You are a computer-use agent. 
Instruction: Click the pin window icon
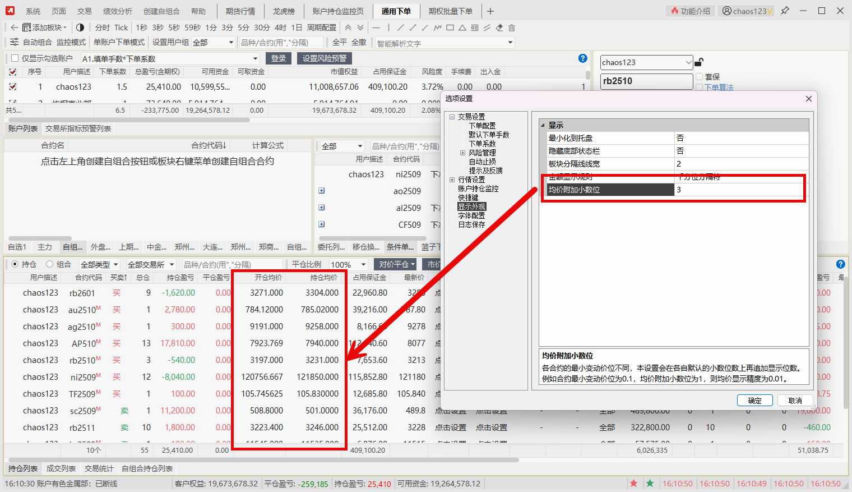coord(785,11)
